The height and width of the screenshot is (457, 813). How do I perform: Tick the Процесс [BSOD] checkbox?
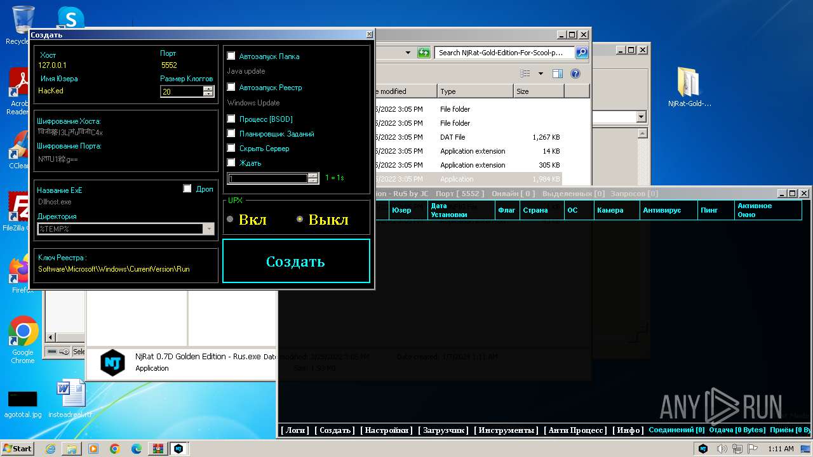[x=231, y=119]
